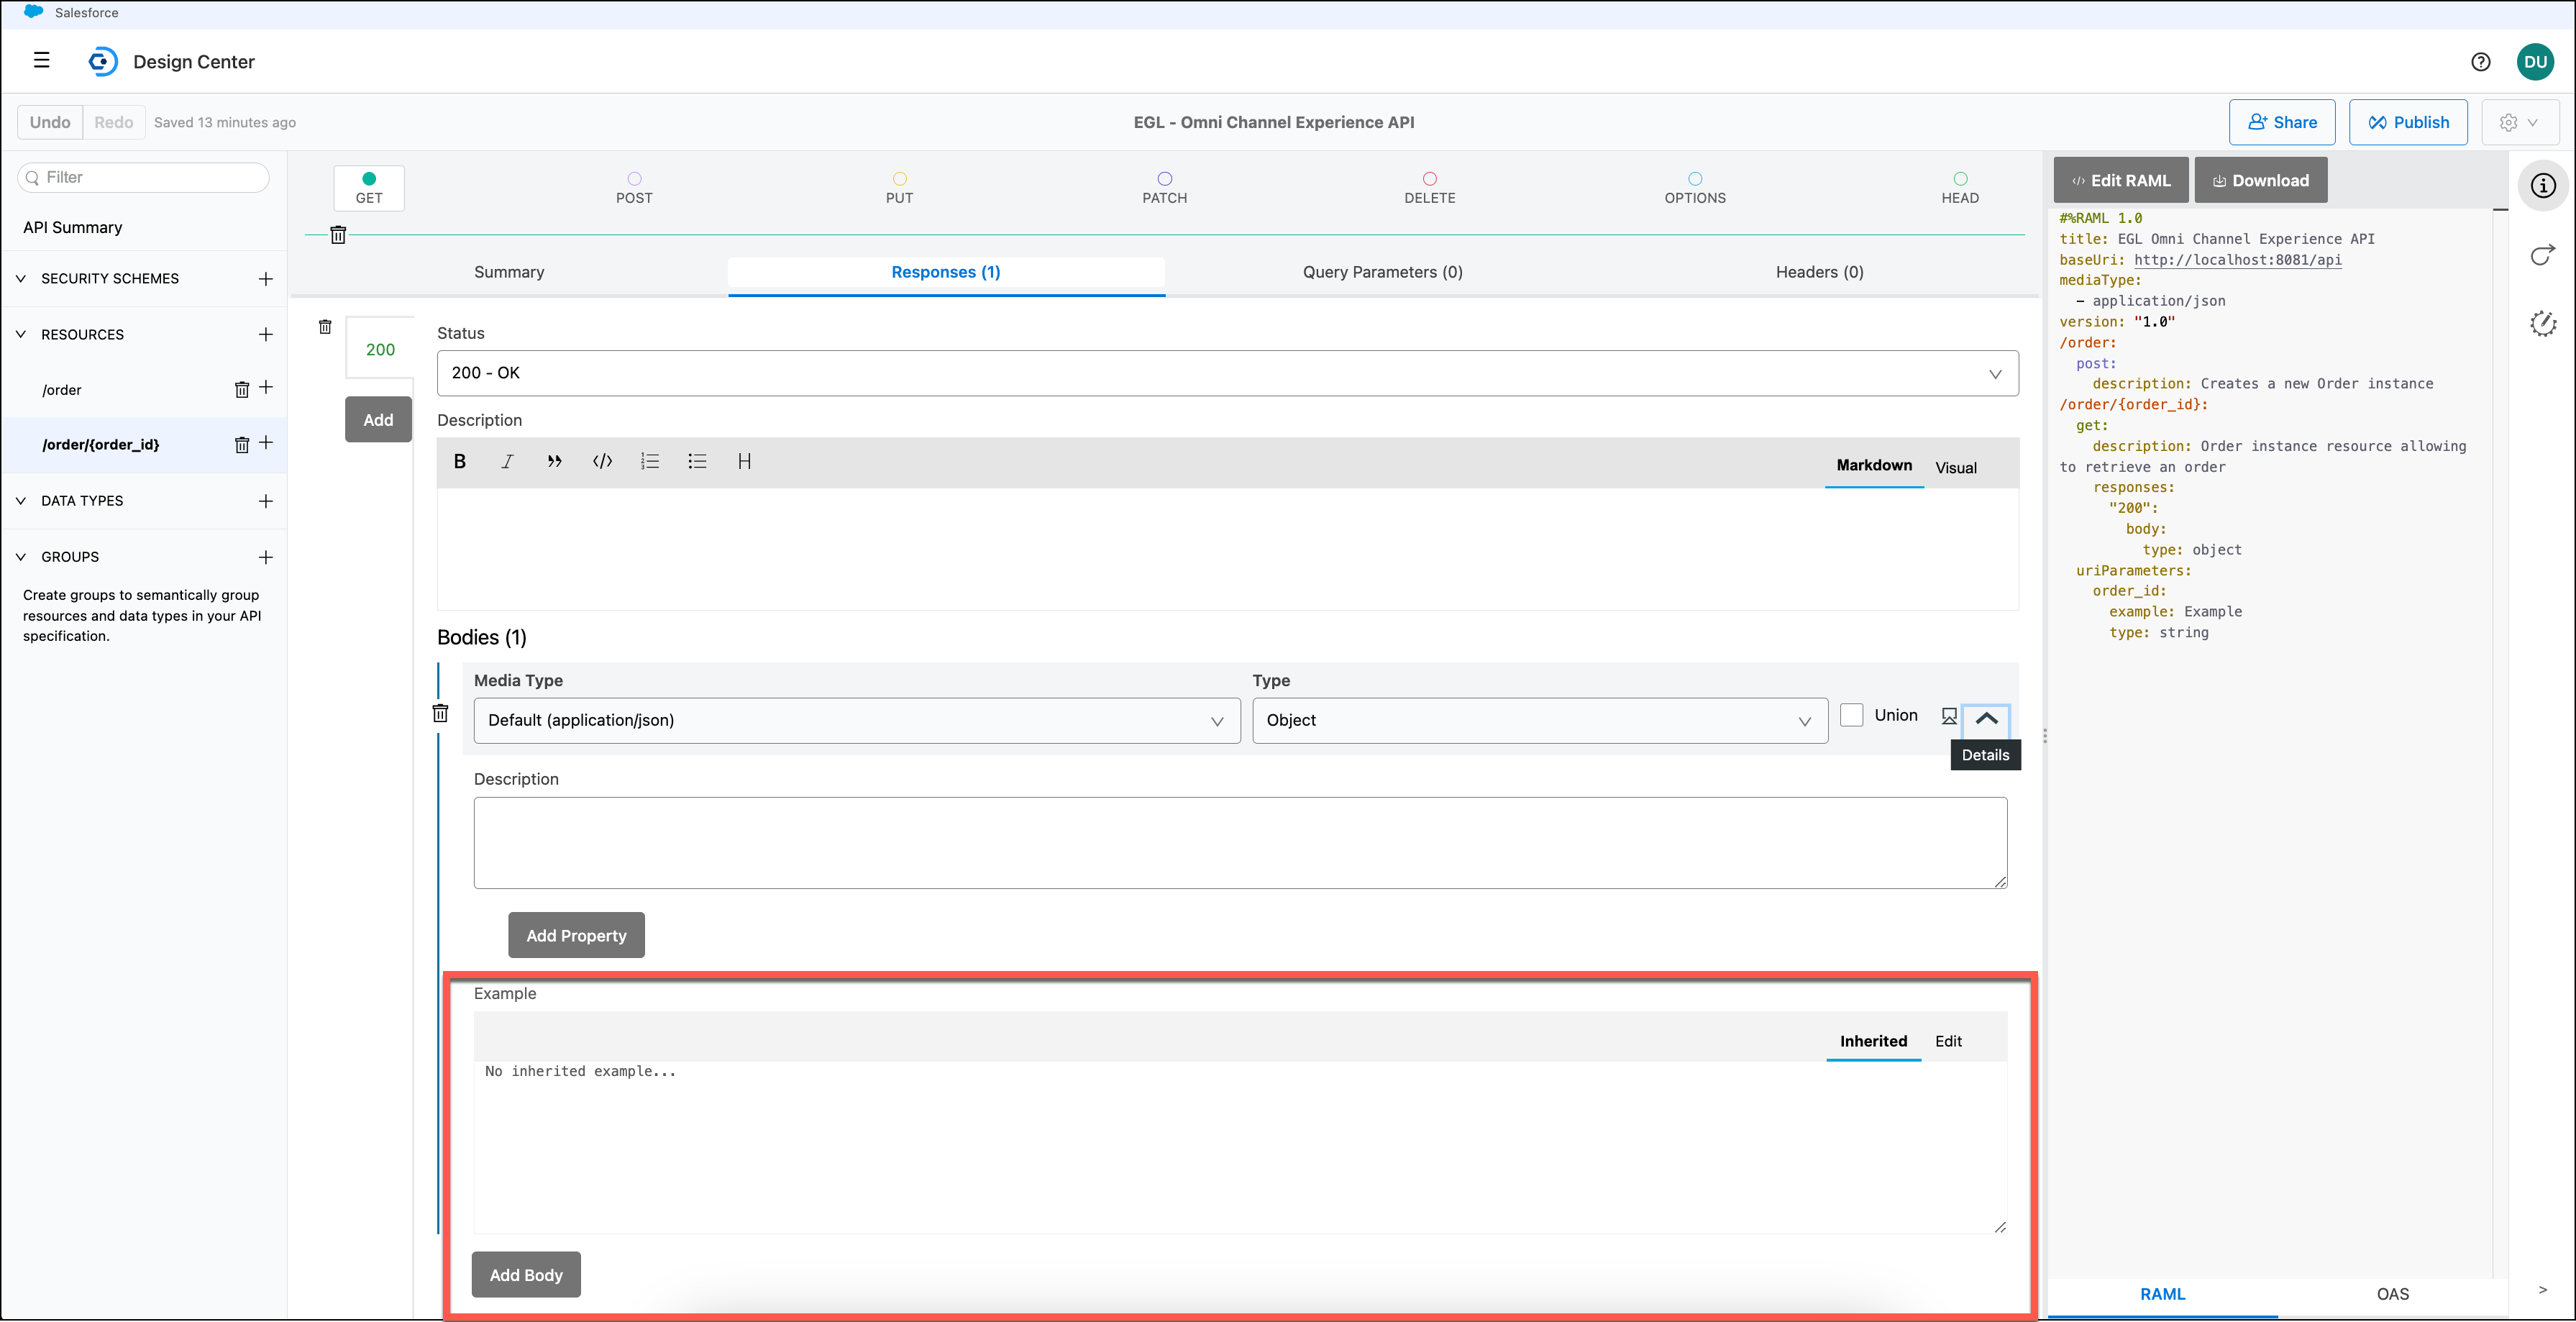Enable the Union checkbox
2576x1322 pixels.
pyautogui.click(x=1851, y=715)
